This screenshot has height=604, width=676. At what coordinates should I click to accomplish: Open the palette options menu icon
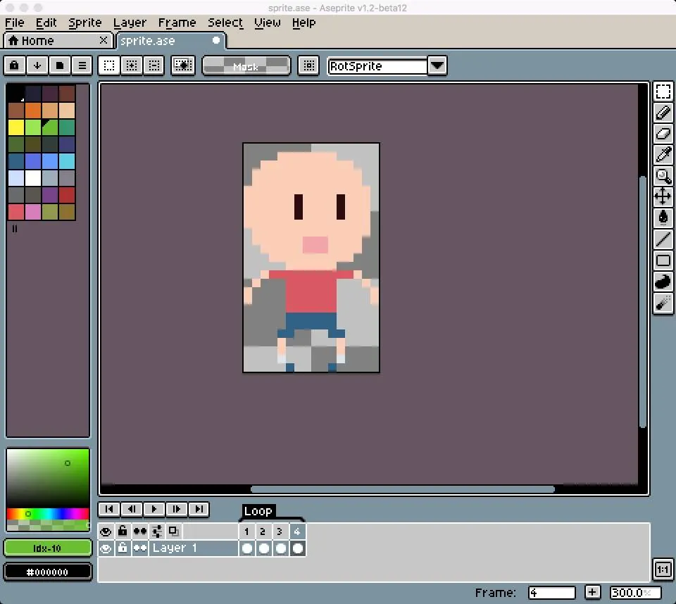pyautogui.click(x=82, y=65)
